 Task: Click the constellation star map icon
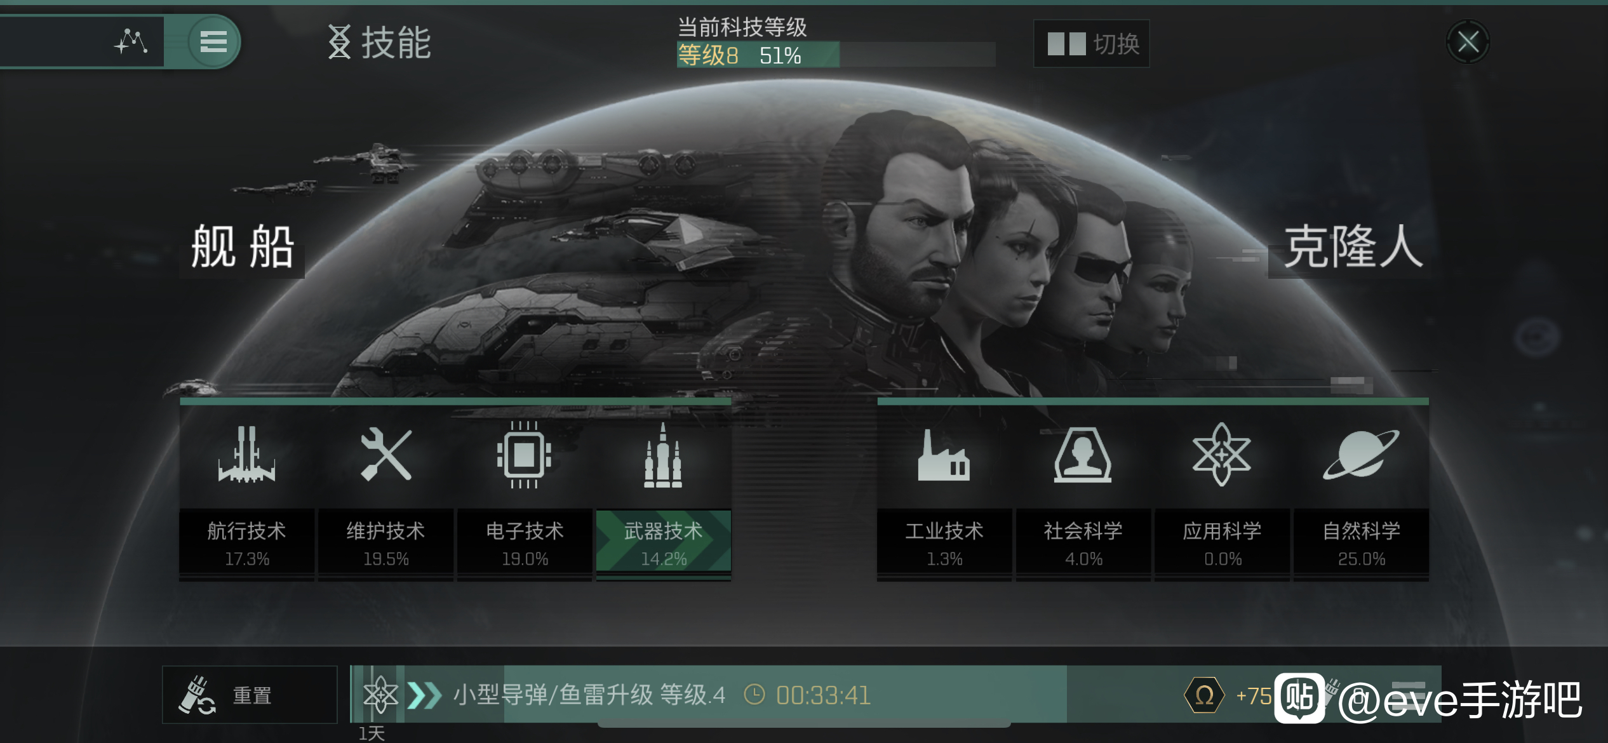click(131, 42)
